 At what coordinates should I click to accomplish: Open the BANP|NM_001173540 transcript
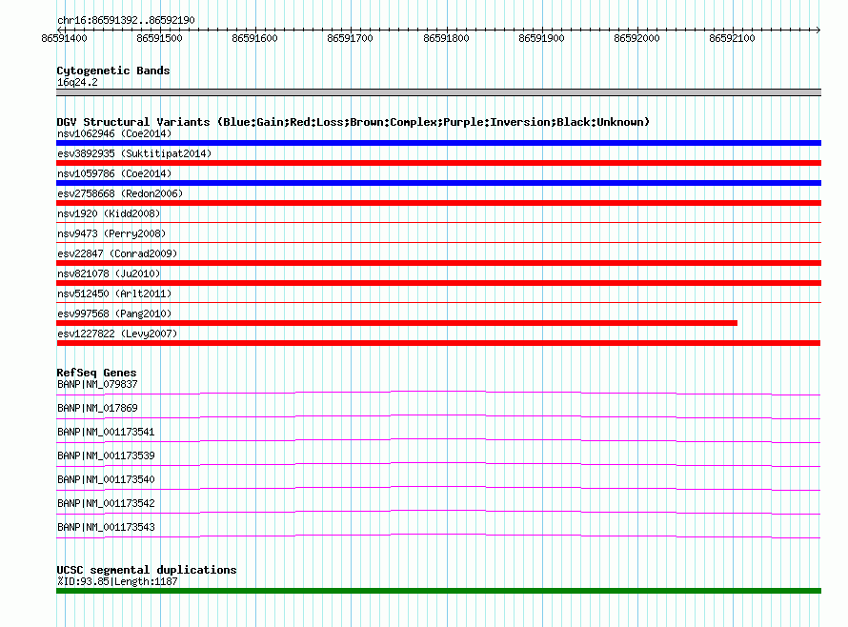tap(106, 479)
